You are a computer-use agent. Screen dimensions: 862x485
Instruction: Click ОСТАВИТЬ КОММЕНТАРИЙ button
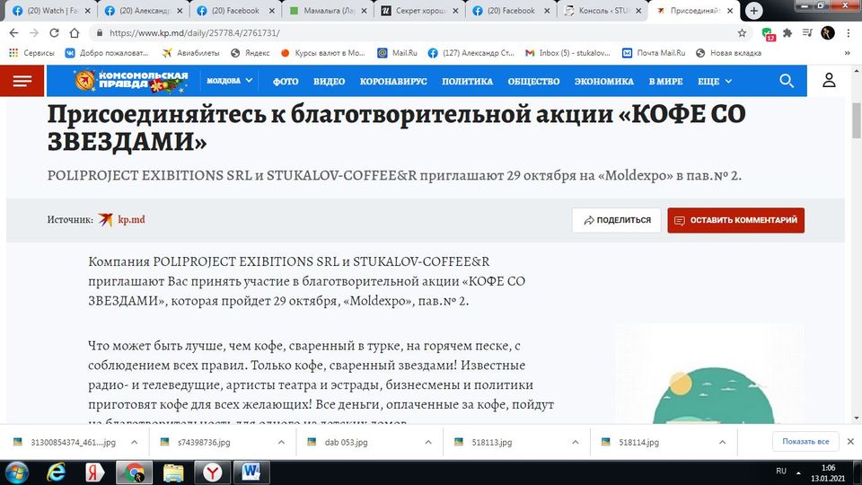point(735,220)
